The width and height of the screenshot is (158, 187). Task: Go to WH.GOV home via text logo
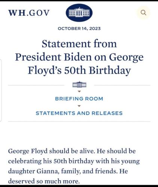coord(29,13)
